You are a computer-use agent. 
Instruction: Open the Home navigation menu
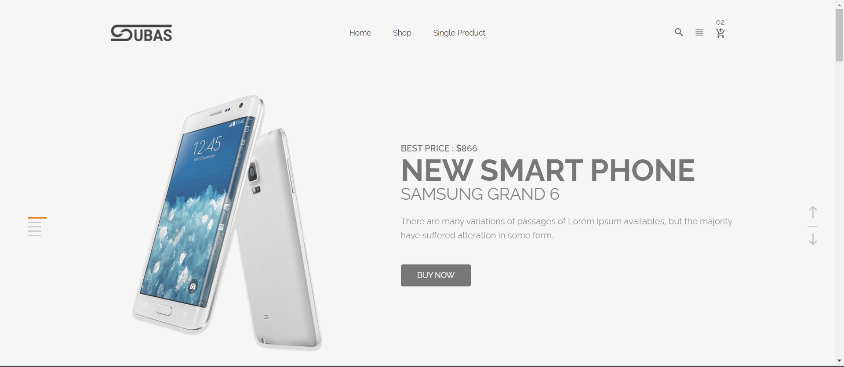pos(360,33)
